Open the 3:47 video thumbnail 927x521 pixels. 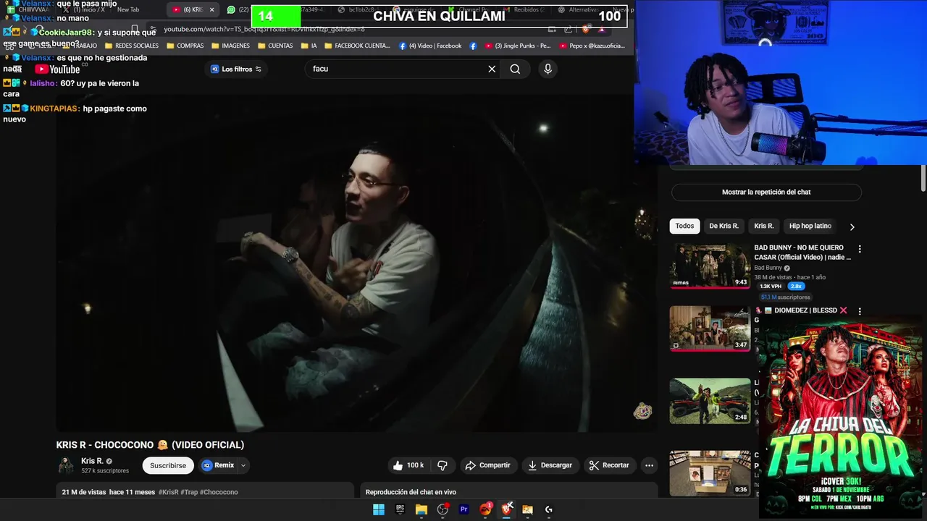(710, 328)
